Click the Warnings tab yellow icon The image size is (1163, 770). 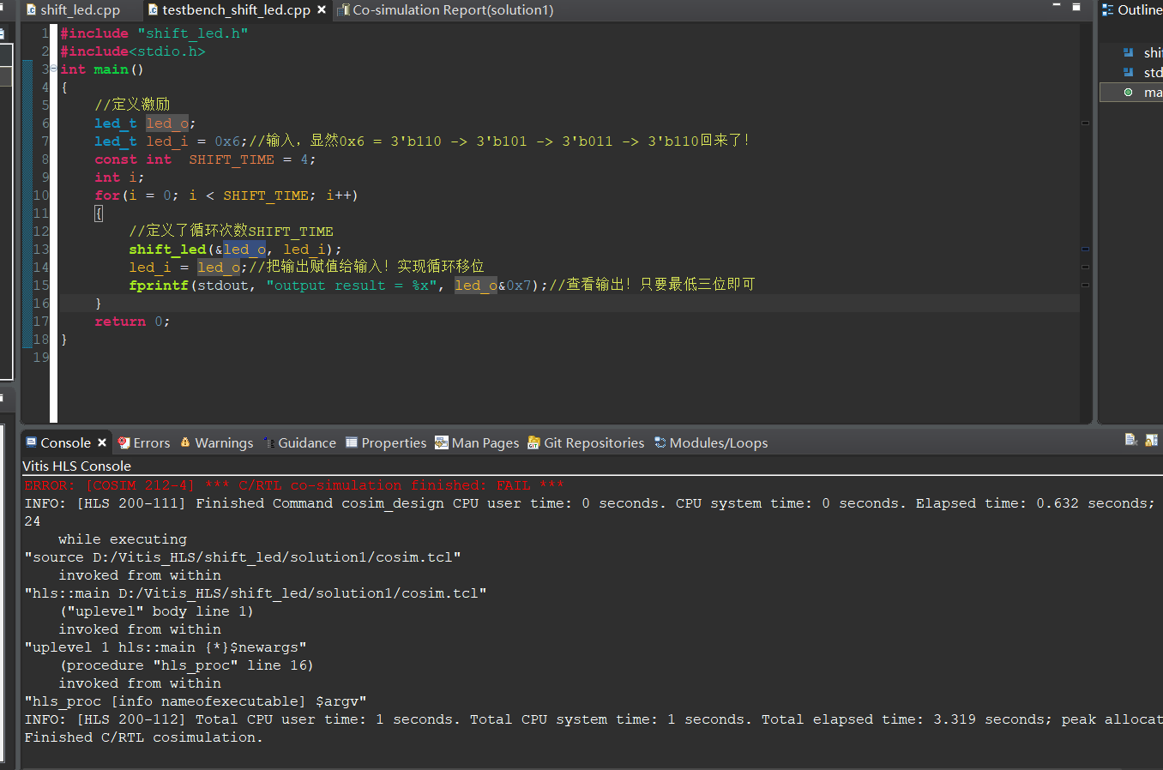185,442
